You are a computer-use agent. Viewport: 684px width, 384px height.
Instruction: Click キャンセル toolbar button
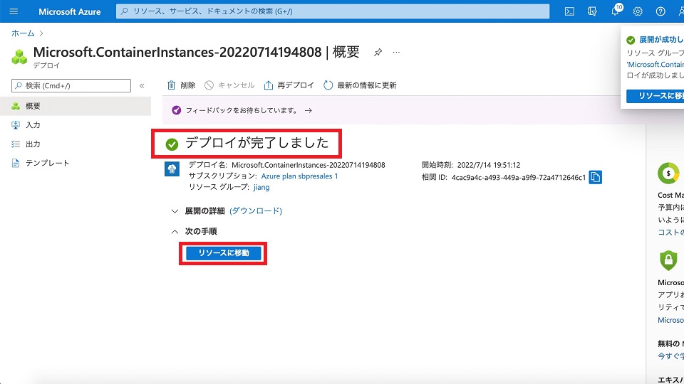[x=229, y=85]
